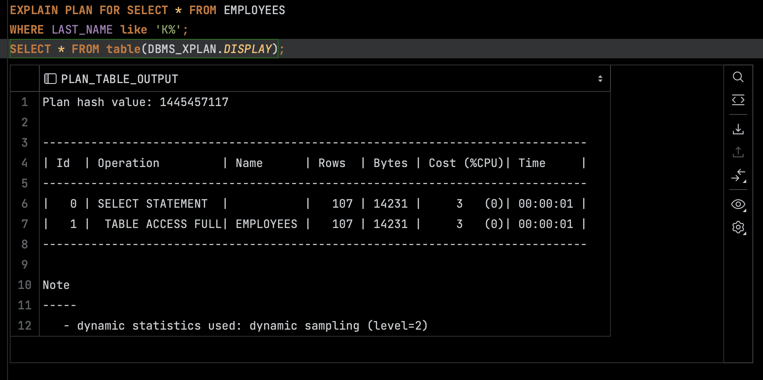
Task: Select row number 4
Action: tap(25, 163)
